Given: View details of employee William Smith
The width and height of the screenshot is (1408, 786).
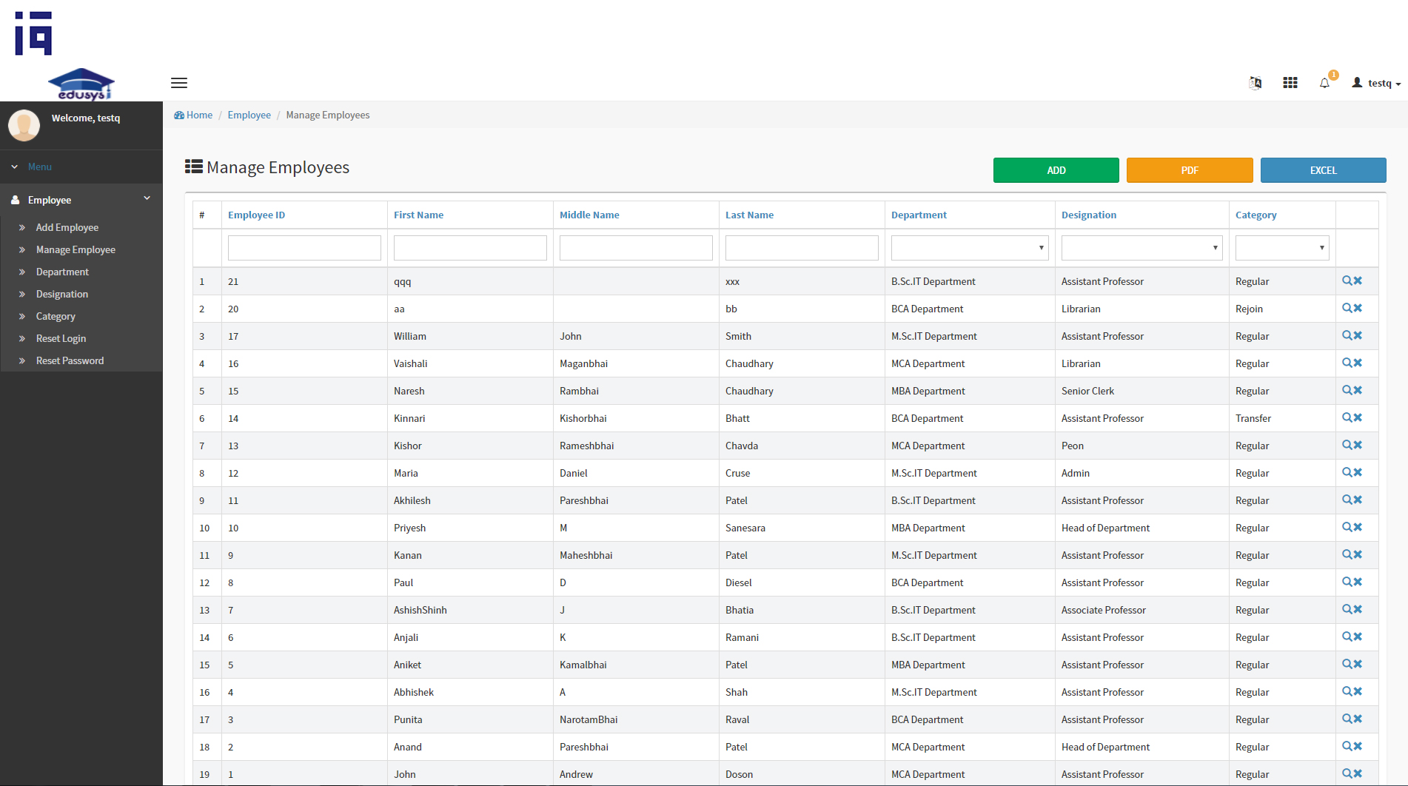Looking at the screenshot, I should 1347,335.
